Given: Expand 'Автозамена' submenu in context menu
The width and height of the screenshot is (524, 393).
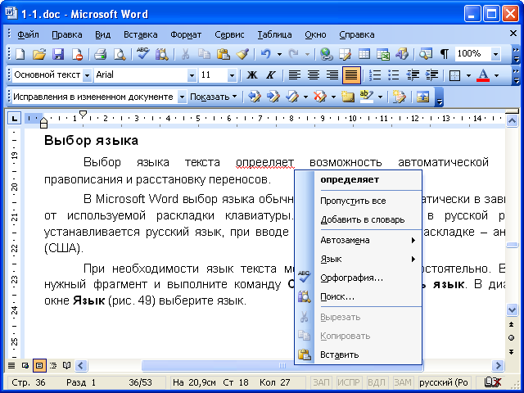Looking at the screenshot, I should (x=368, y=240).
